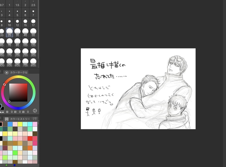Screen dimensions: 226x167
Task: Choose brush size 7
Action: pos(33,12)
